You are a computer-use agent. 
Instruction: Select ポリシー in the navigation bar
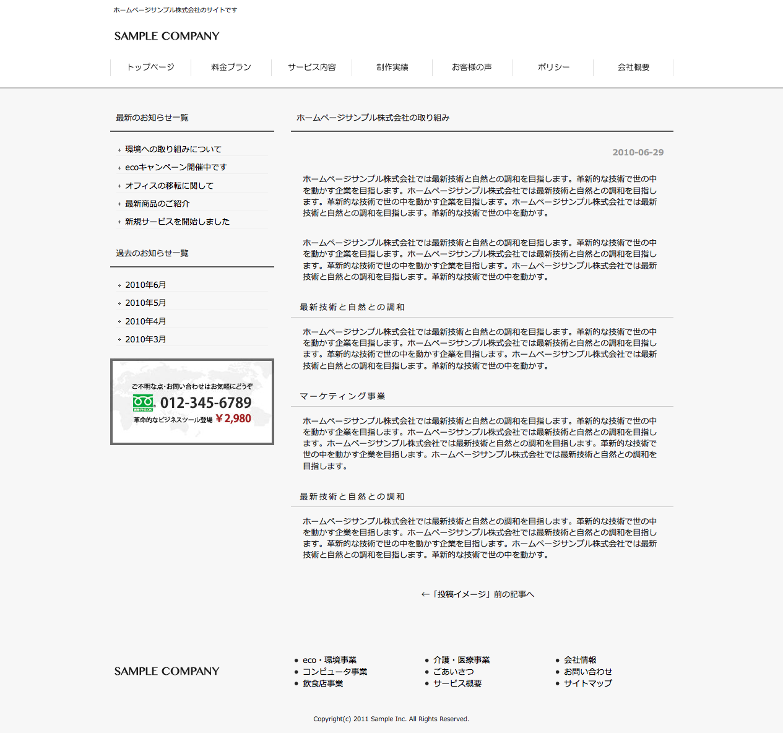553,67
